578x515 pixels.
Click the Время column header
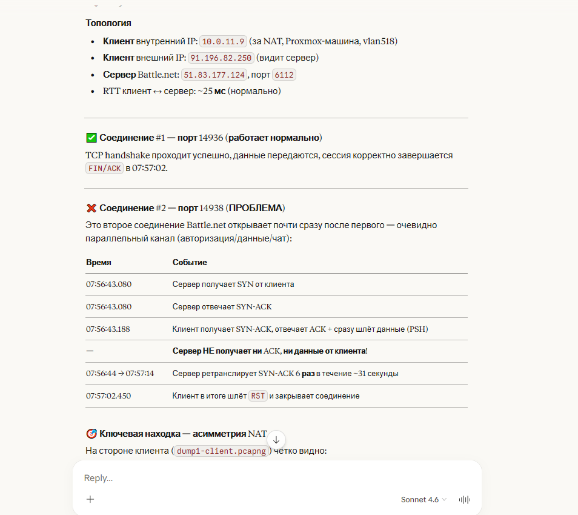point(98,263)
